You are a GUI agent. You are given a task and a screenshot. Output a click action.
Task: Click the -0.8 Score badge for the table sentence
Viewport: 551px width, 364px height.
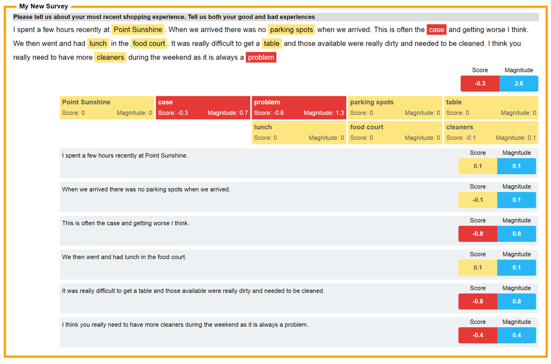point(478,301)
